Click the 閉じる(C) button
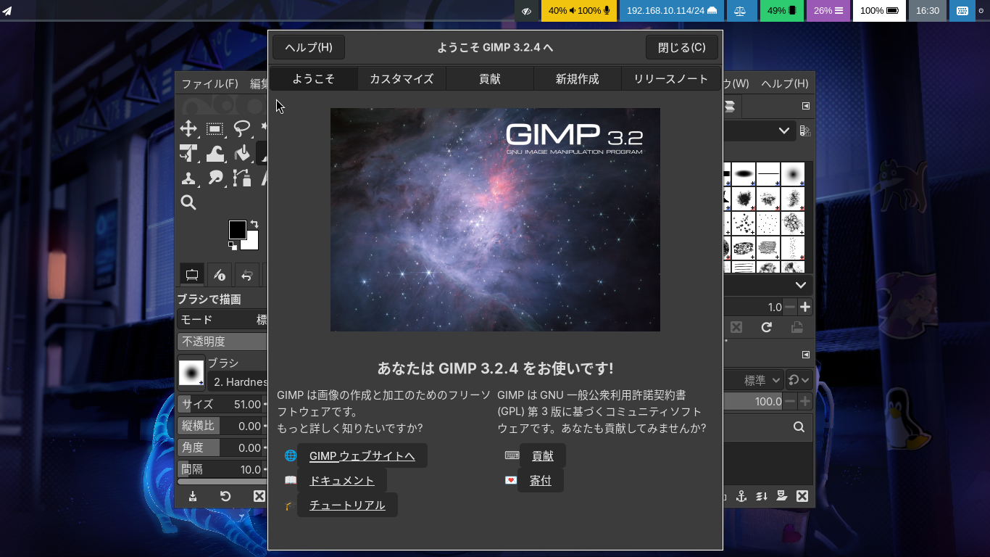 (681, 47)
